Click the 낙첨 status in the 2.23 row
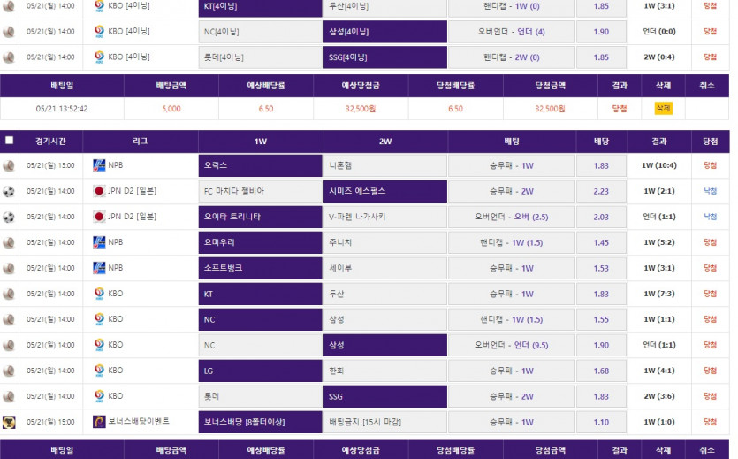This screenshot has width=738, height=459. pos(710,191)
